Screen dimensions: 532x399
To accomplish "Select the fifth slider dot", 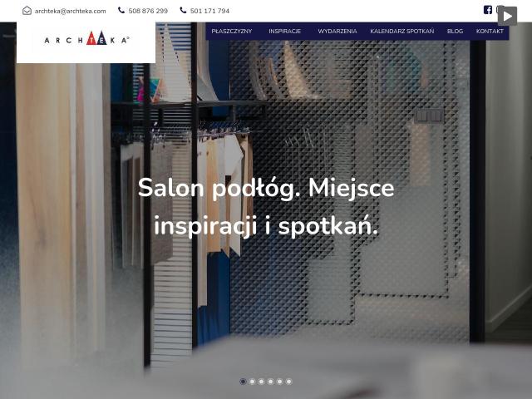I will [279, 382].
